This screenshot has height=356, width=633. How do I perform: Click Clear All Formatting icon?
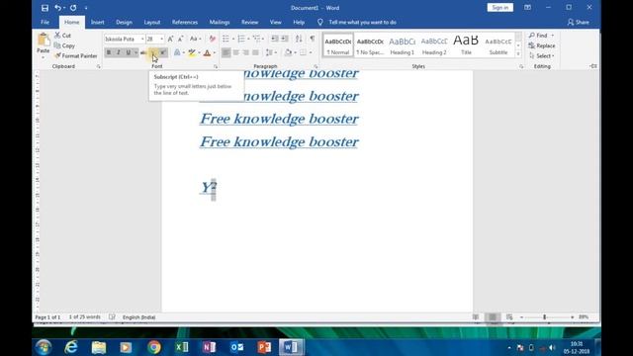click(x=213, y=39)
